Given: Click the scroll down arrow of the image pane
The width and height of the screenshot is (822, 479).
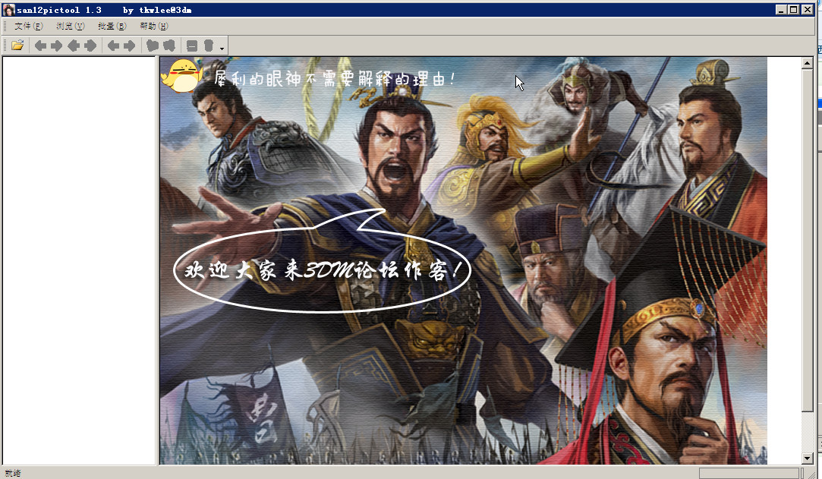Looking at the screenshot, I should pyautogui.click(x=808, y=459).
